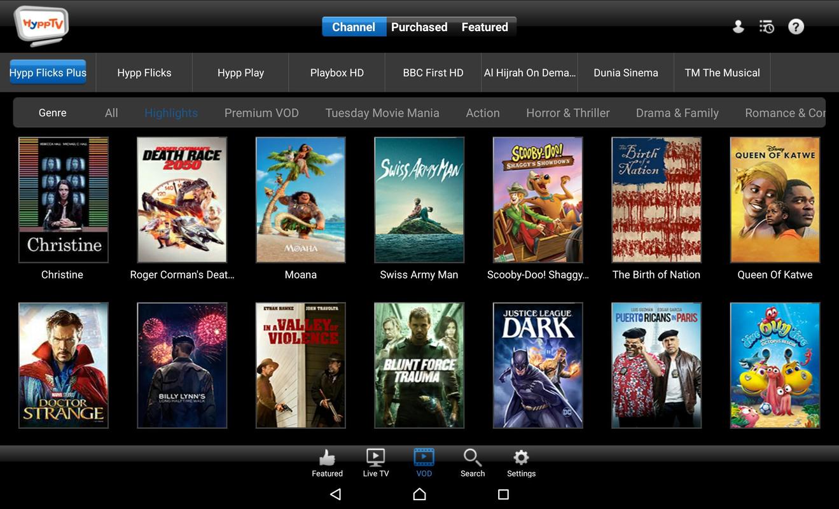839x509 pixels.
Task: Filter by Action genre
Action: 483,113
